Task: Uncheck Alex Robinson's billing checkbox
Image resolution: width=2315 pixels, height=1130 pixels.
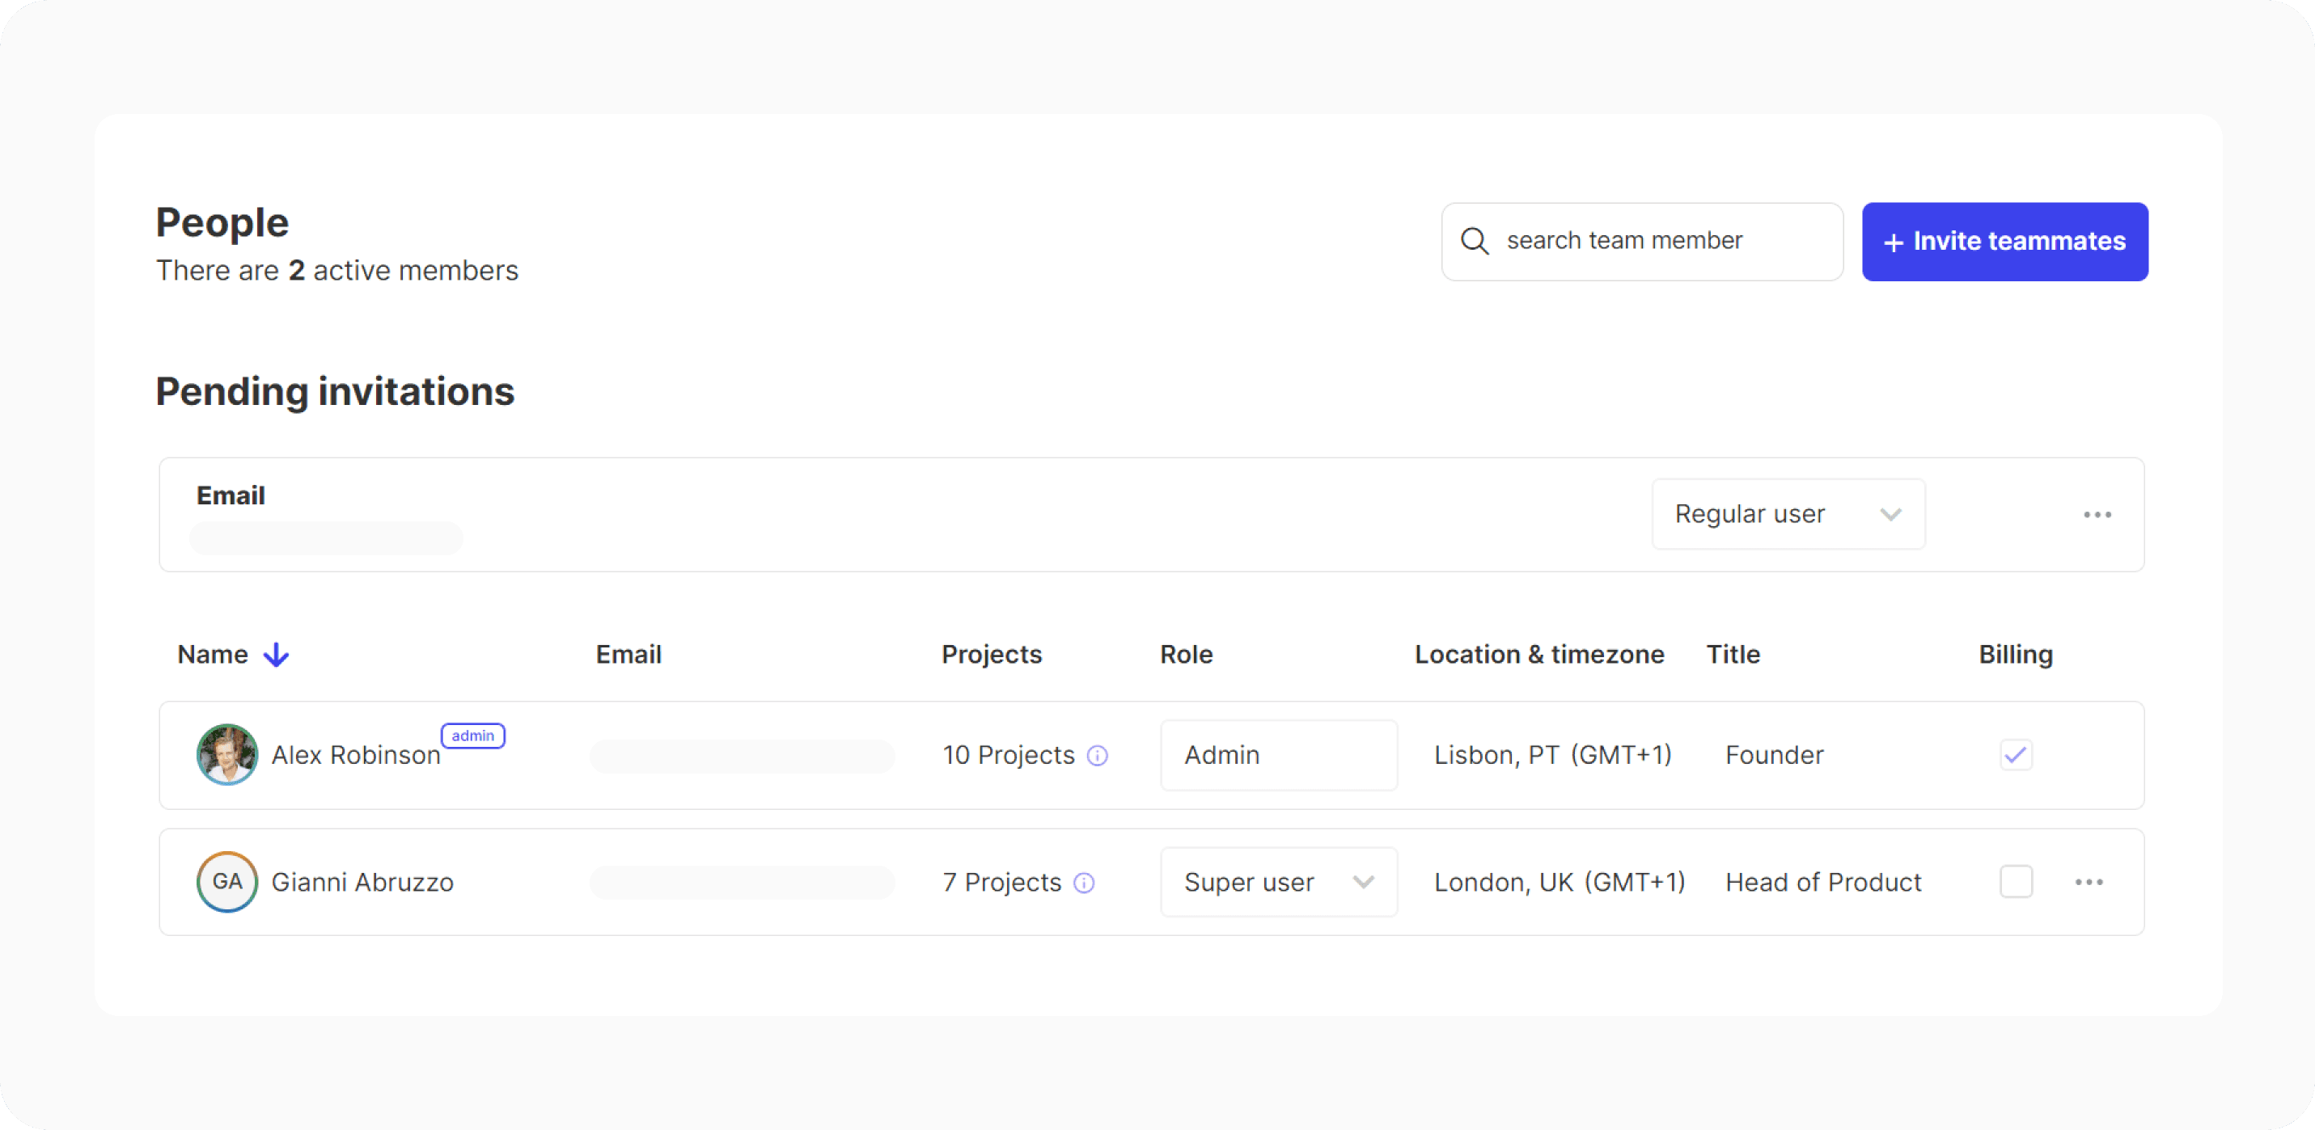Action: click(2016, 754)
